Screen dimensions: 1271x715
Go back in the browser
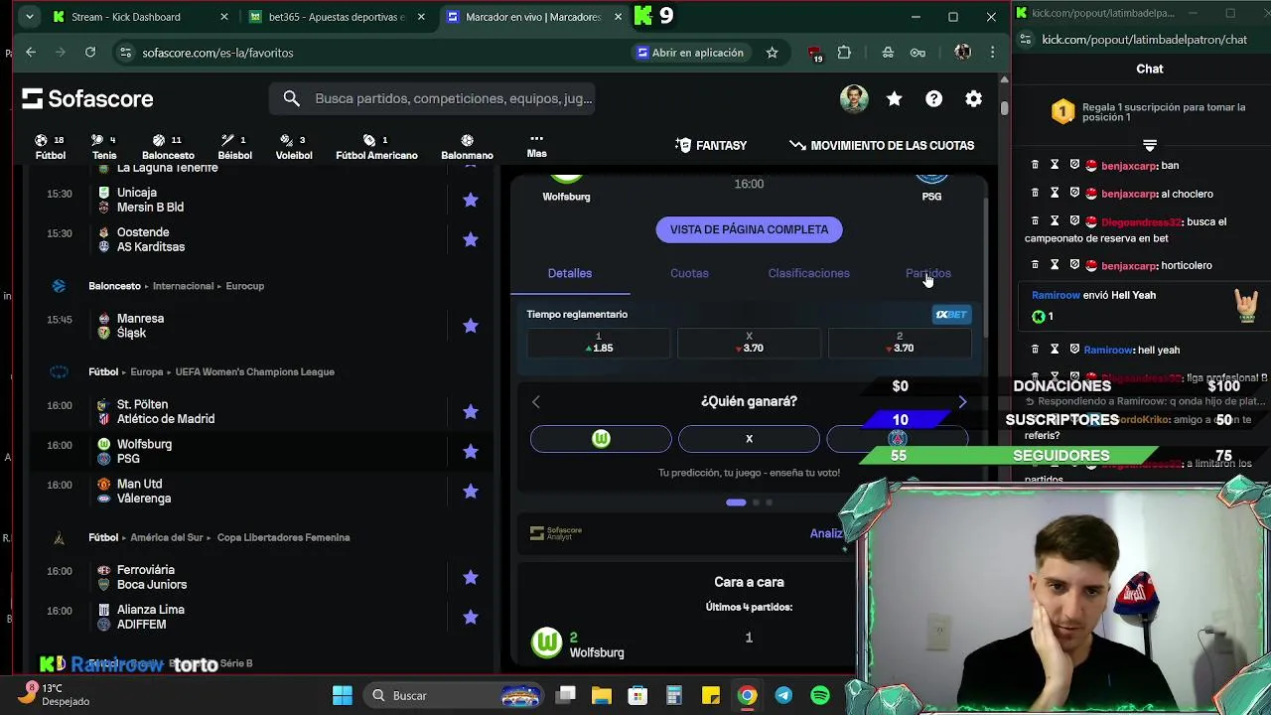point(31,53)
